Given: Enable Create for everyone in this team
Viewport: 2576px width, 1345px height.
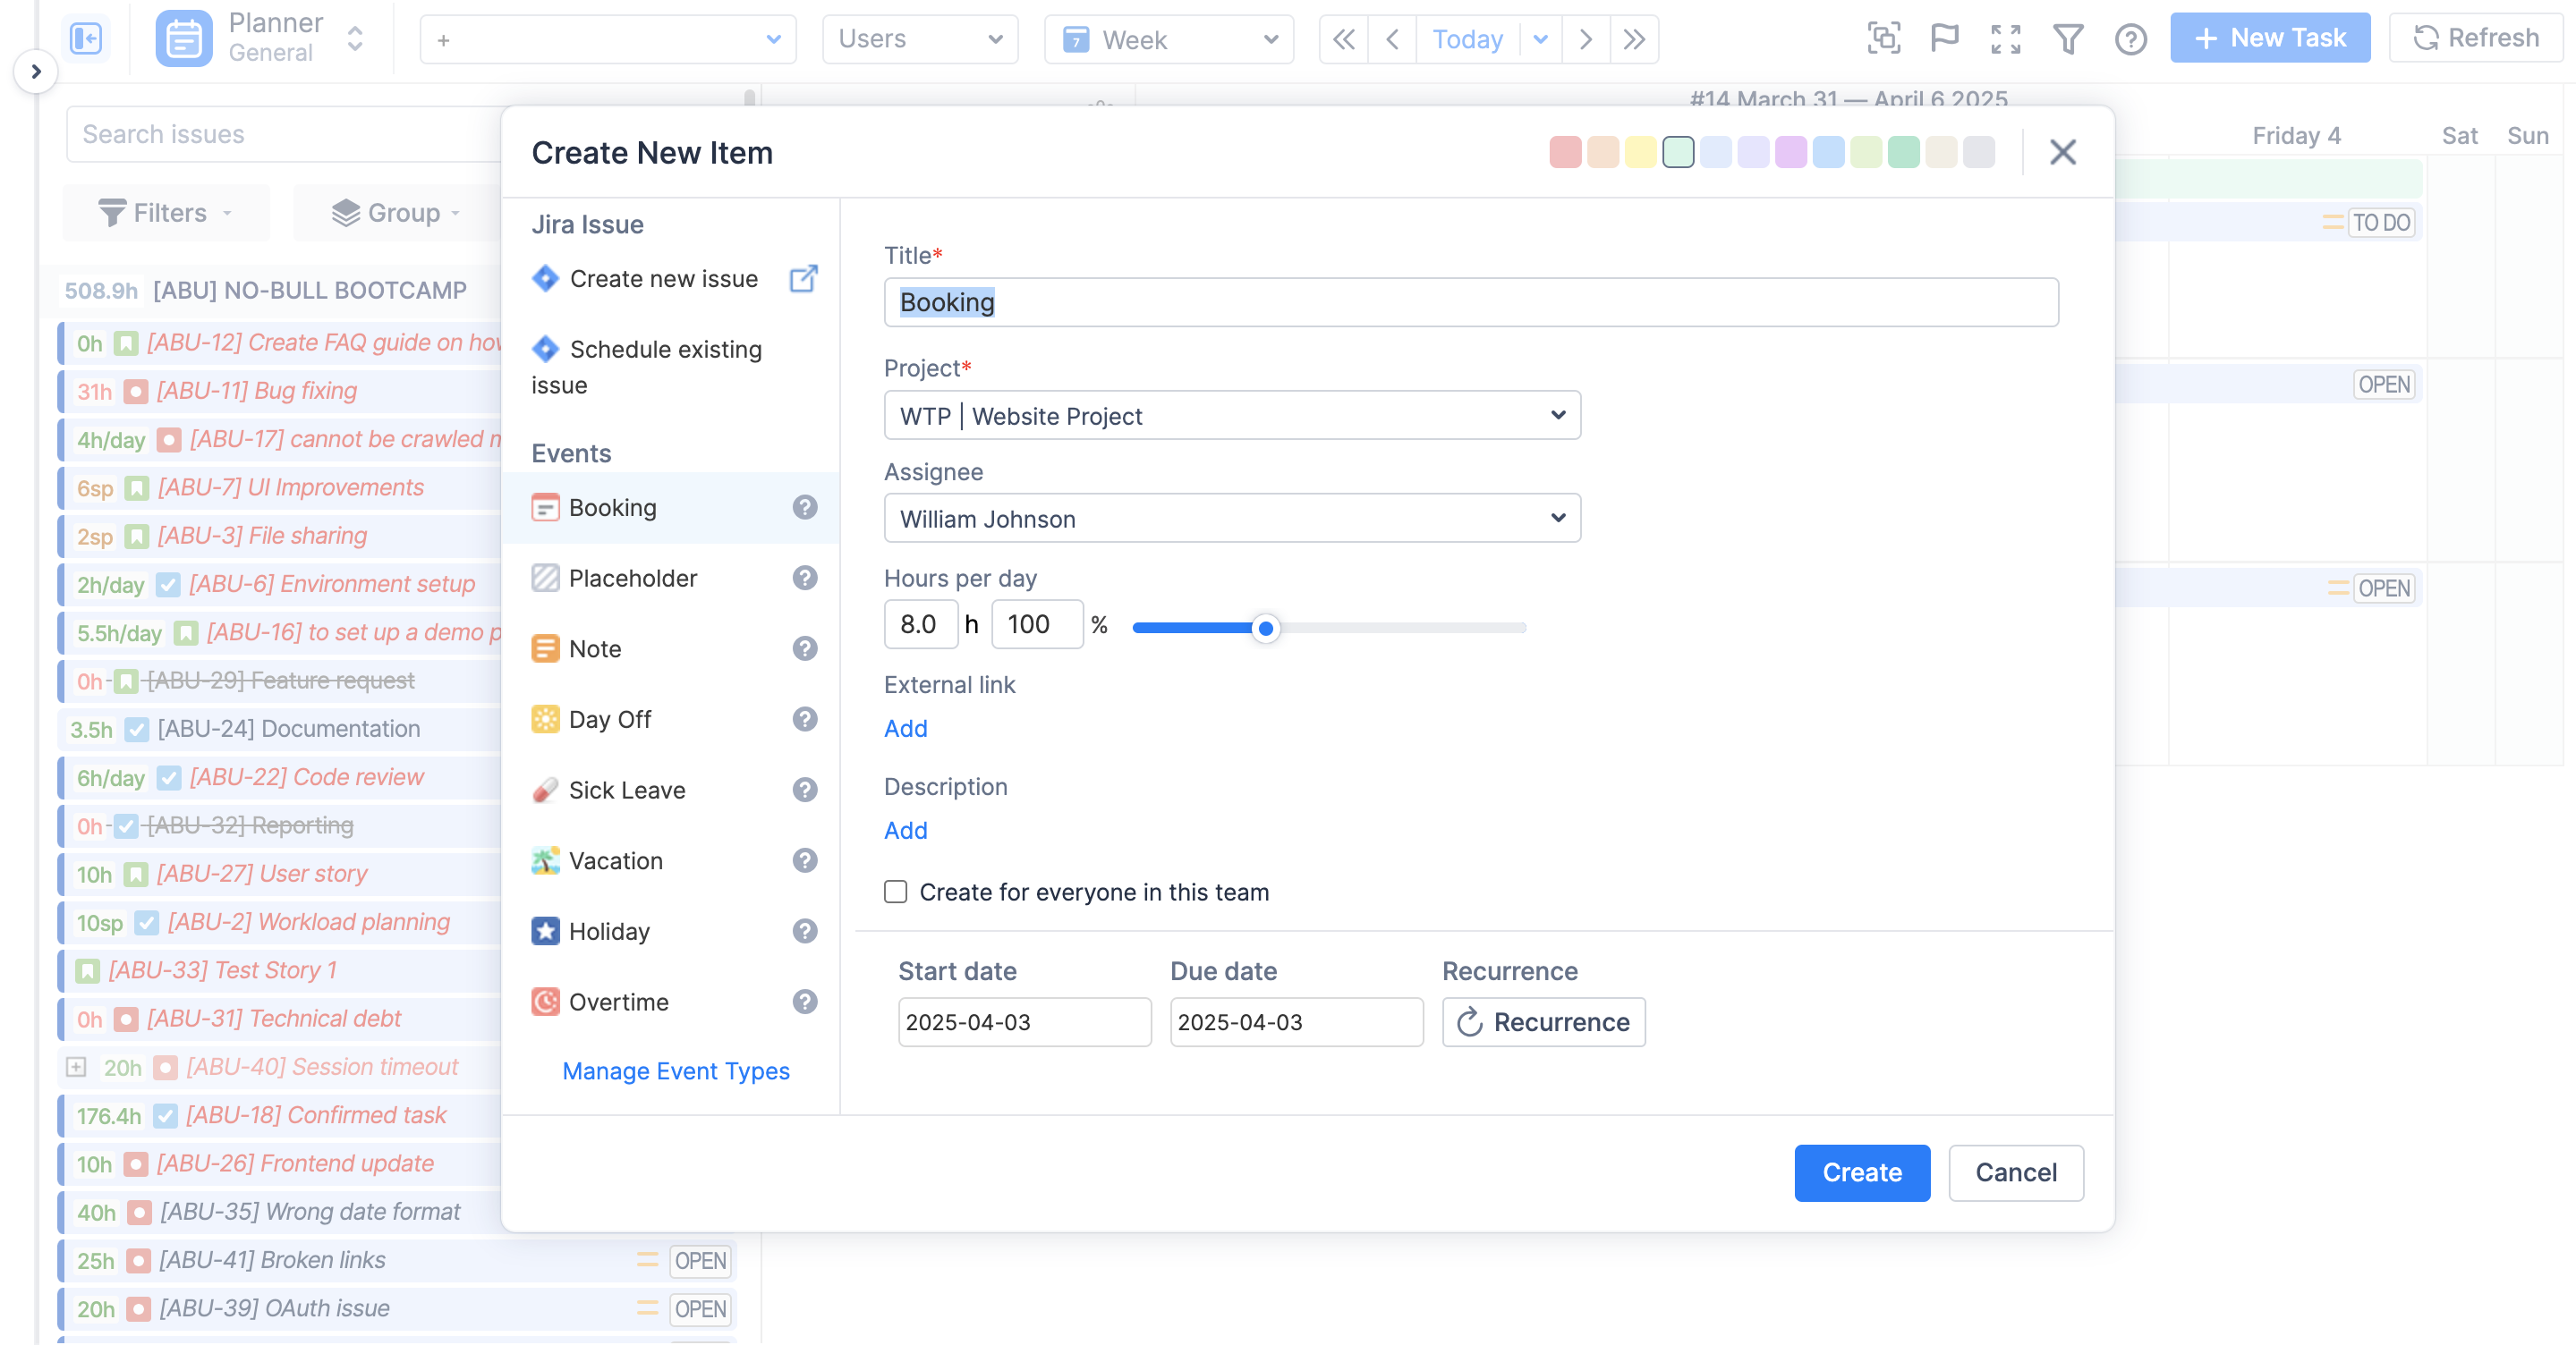Looking at the screenshot, I should point(895,892).
